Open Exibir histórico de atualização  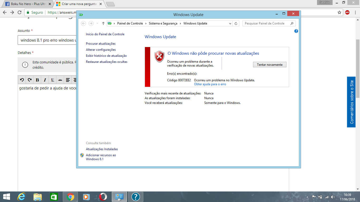[x=106, y=56]
